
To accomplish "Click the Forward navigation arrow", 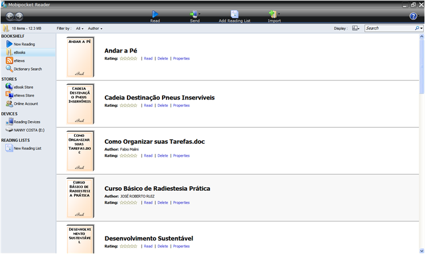I will [19, 16].
